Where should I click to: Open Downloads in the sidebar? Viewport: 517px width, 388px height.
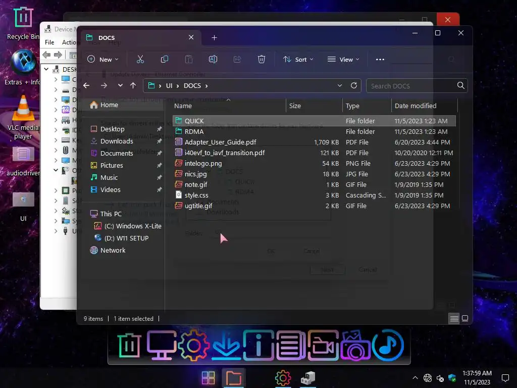[x=117, y=141]
